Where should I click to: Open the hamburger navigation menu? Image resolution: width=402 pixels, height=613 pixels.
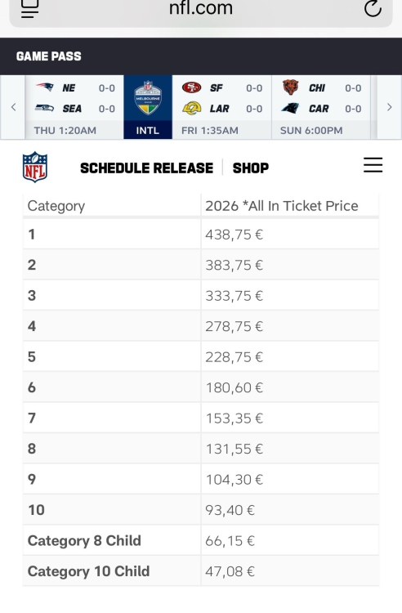(373, 165)
